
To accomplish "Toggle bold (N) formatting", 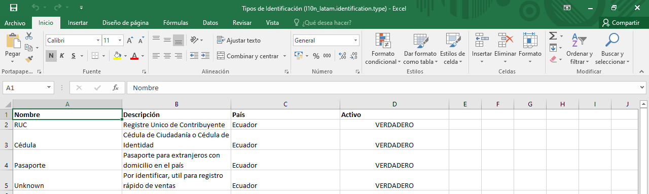I will click(51, 56).
